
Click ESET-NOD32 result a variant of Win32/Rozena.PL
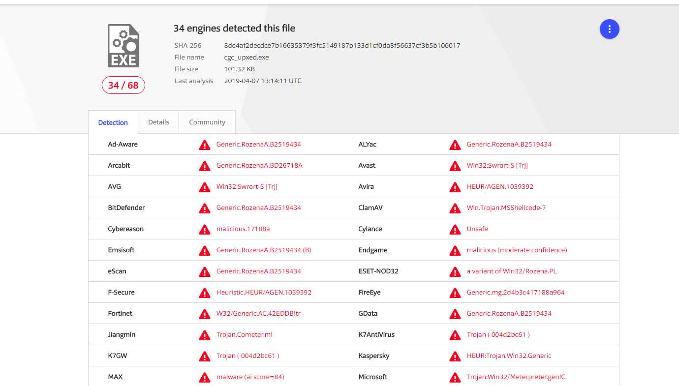(x=512, y=271)
